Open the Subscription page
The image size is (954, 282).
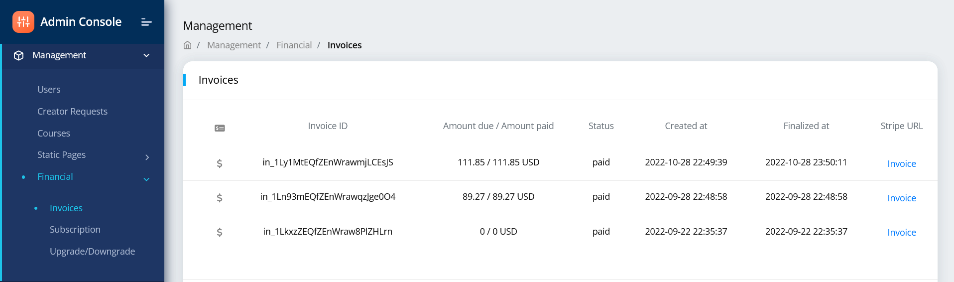pyautogui.click(x=75, y=230)
